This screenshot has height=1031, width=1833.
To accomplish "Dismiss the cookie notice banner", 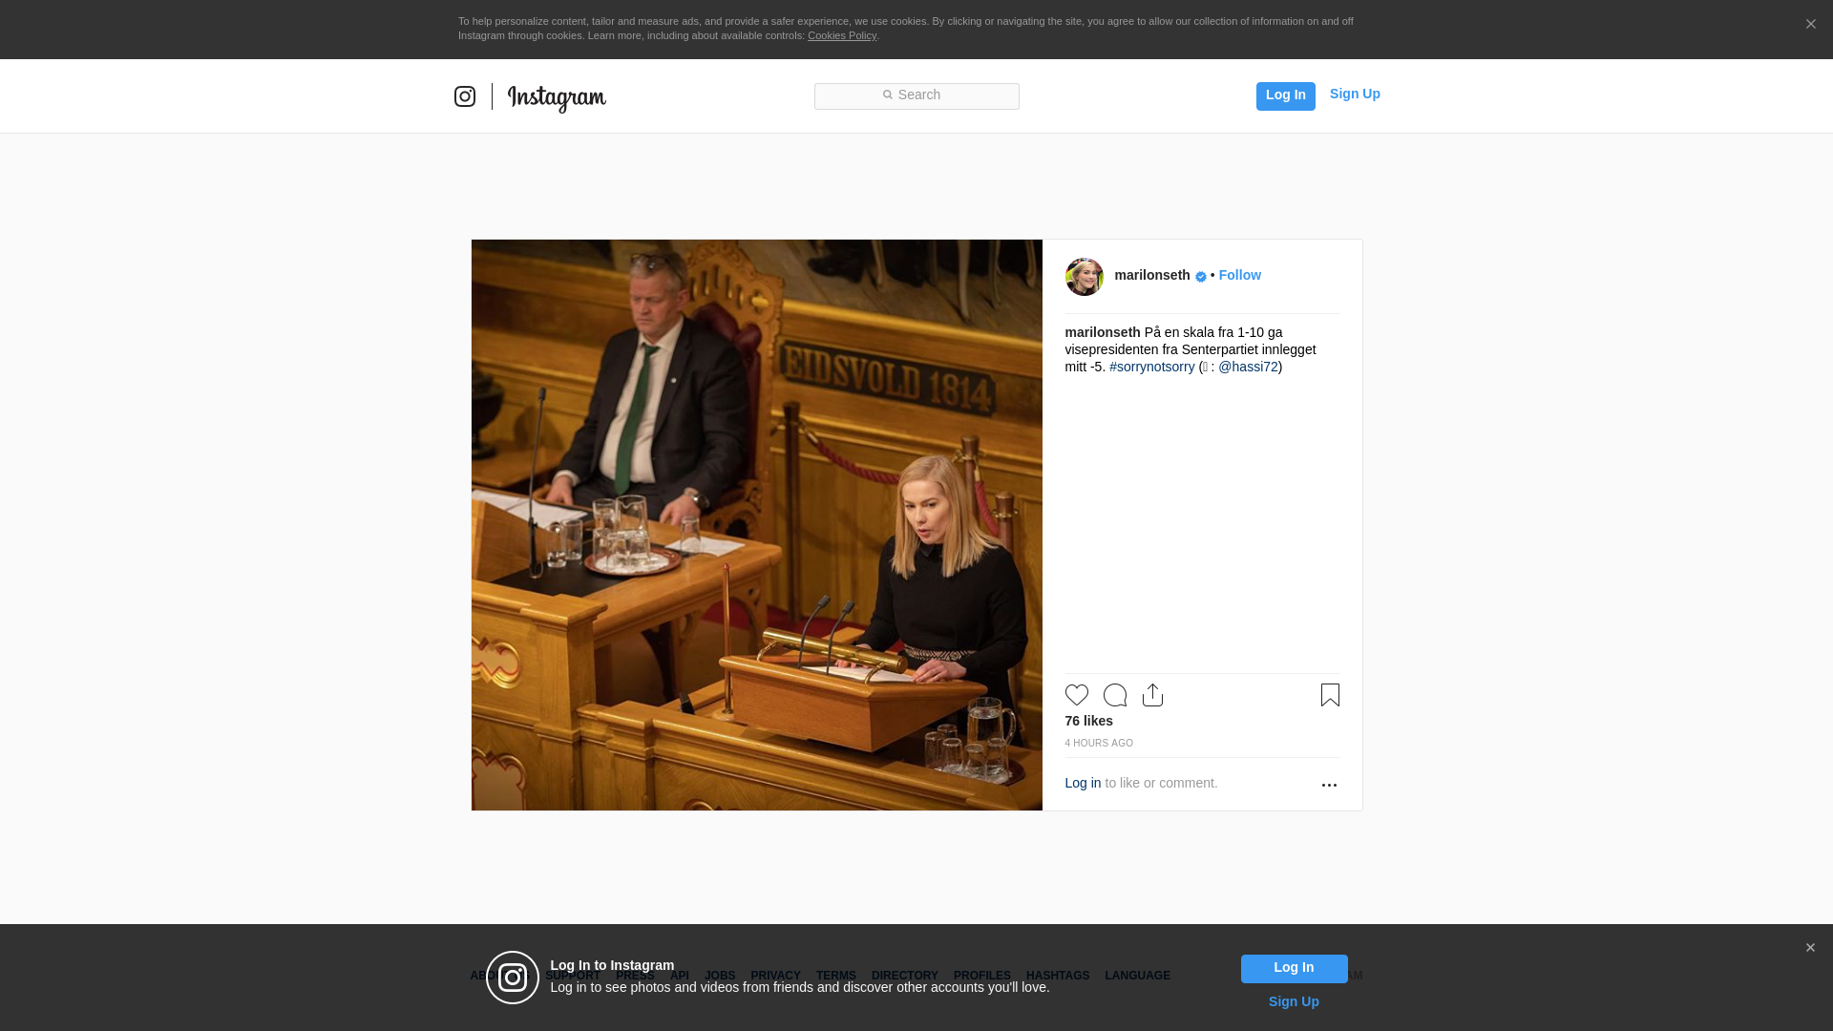I will (1810, 25).
